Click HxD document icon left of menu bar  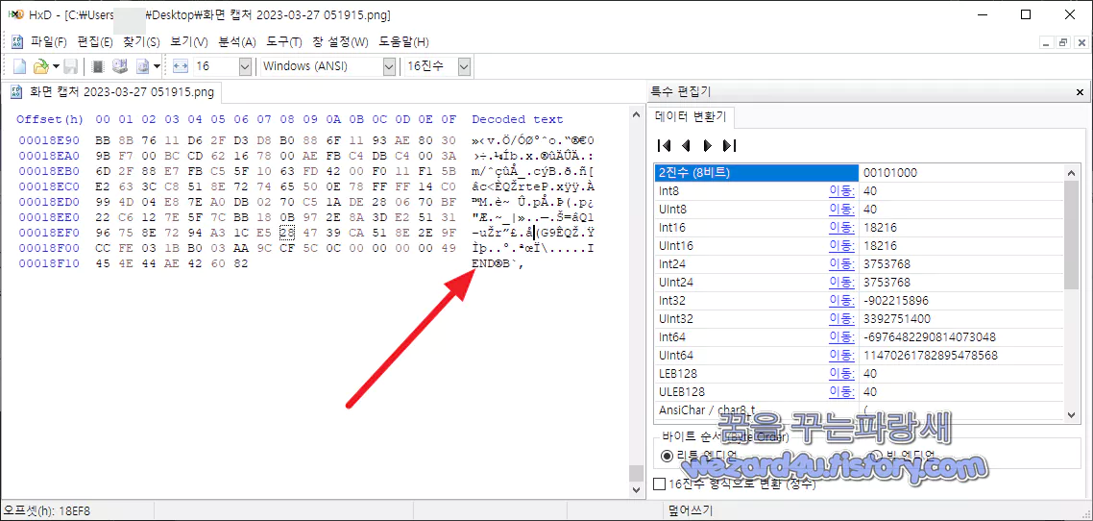click(16, 42)
